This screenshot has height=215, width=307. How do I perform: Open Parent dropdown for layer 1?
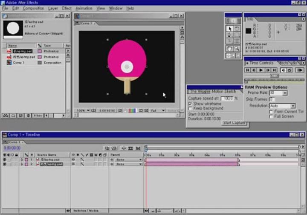(128, 160)
